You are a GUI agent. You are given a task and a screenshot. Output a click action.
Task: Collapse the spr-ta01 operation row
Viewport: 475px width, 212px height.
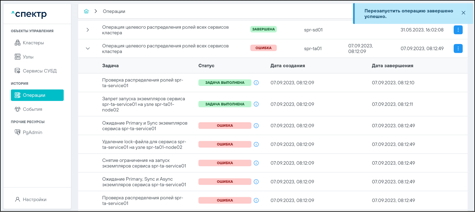tap(88, 48)
